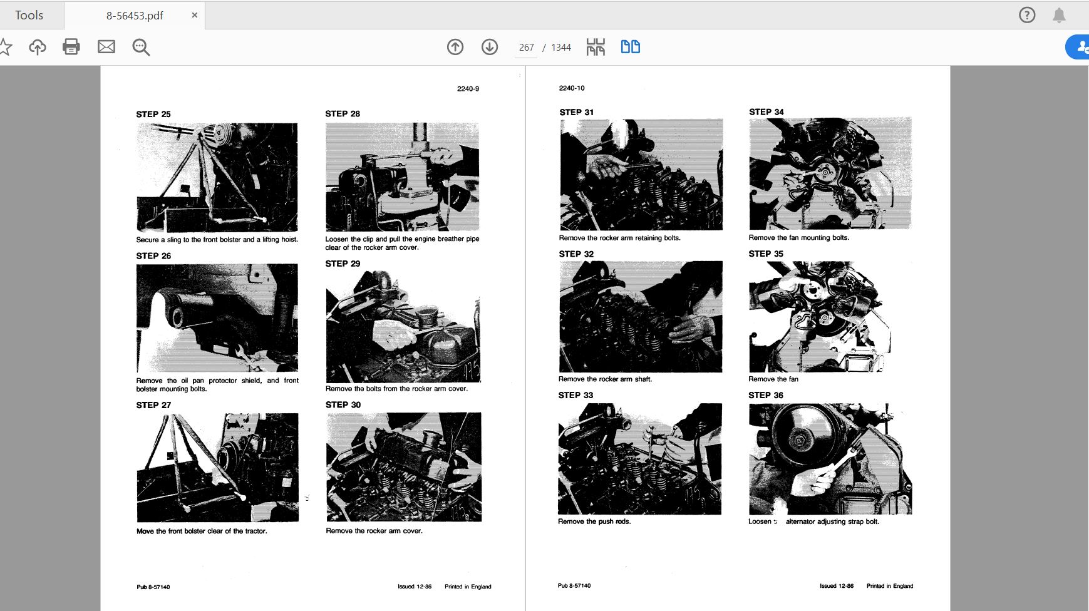This screenshot has height=611, width=1089.
Task: Click the STEP 32 rocker arm shaft photo
Action: pos(641,317)
